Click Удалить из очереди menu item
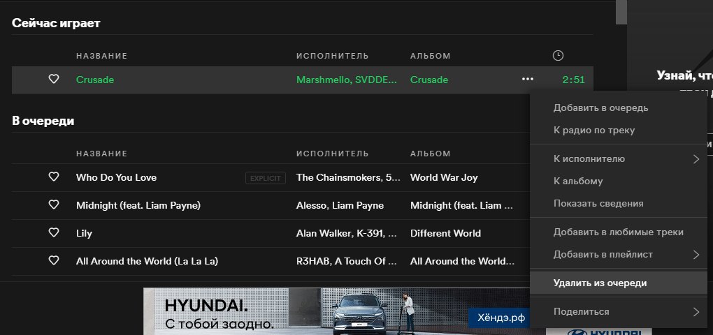Viewport: 713px width, 335px height. tap(619, 283)
